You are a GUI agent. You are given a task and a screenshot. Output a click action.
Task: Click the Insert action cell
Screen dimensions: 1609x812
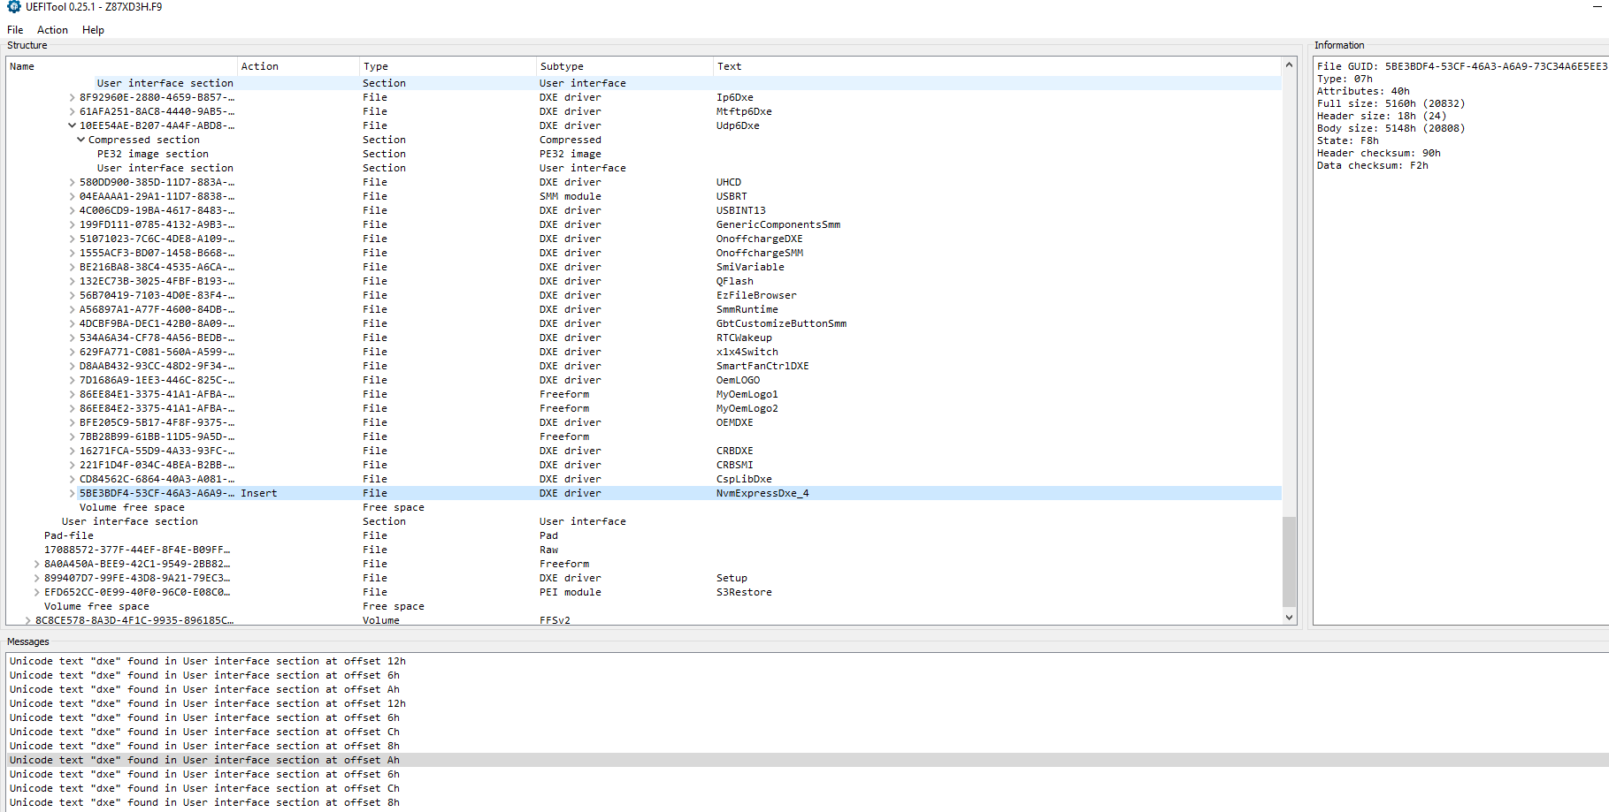[259, 494]
